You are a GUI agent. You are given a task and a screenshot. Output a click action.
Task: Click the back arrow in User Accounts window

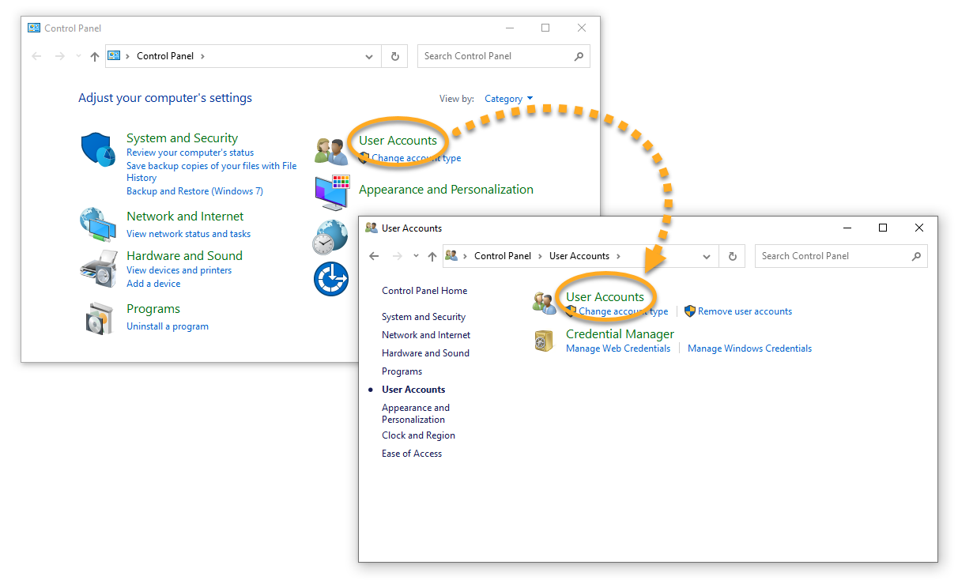pyautogui.click(x=374, y=256)
